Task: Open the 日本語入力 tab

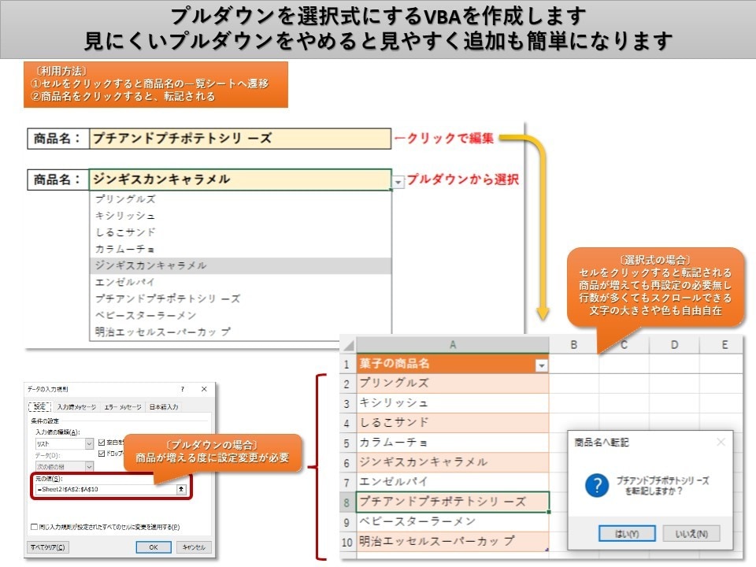Action: tap(164, 407)
